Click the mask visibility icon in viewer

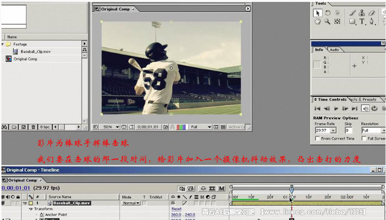[x=131, y=127]
